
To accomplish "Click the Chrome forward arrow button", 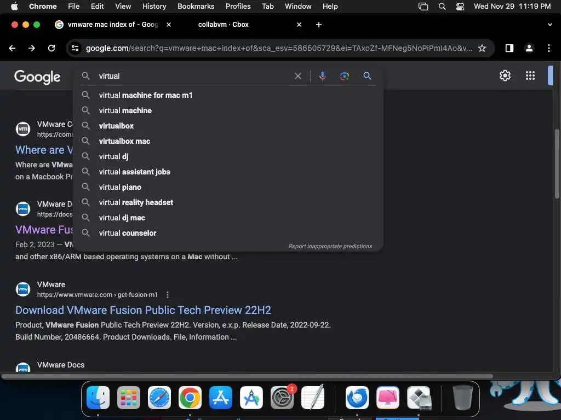I will [32, 48].
